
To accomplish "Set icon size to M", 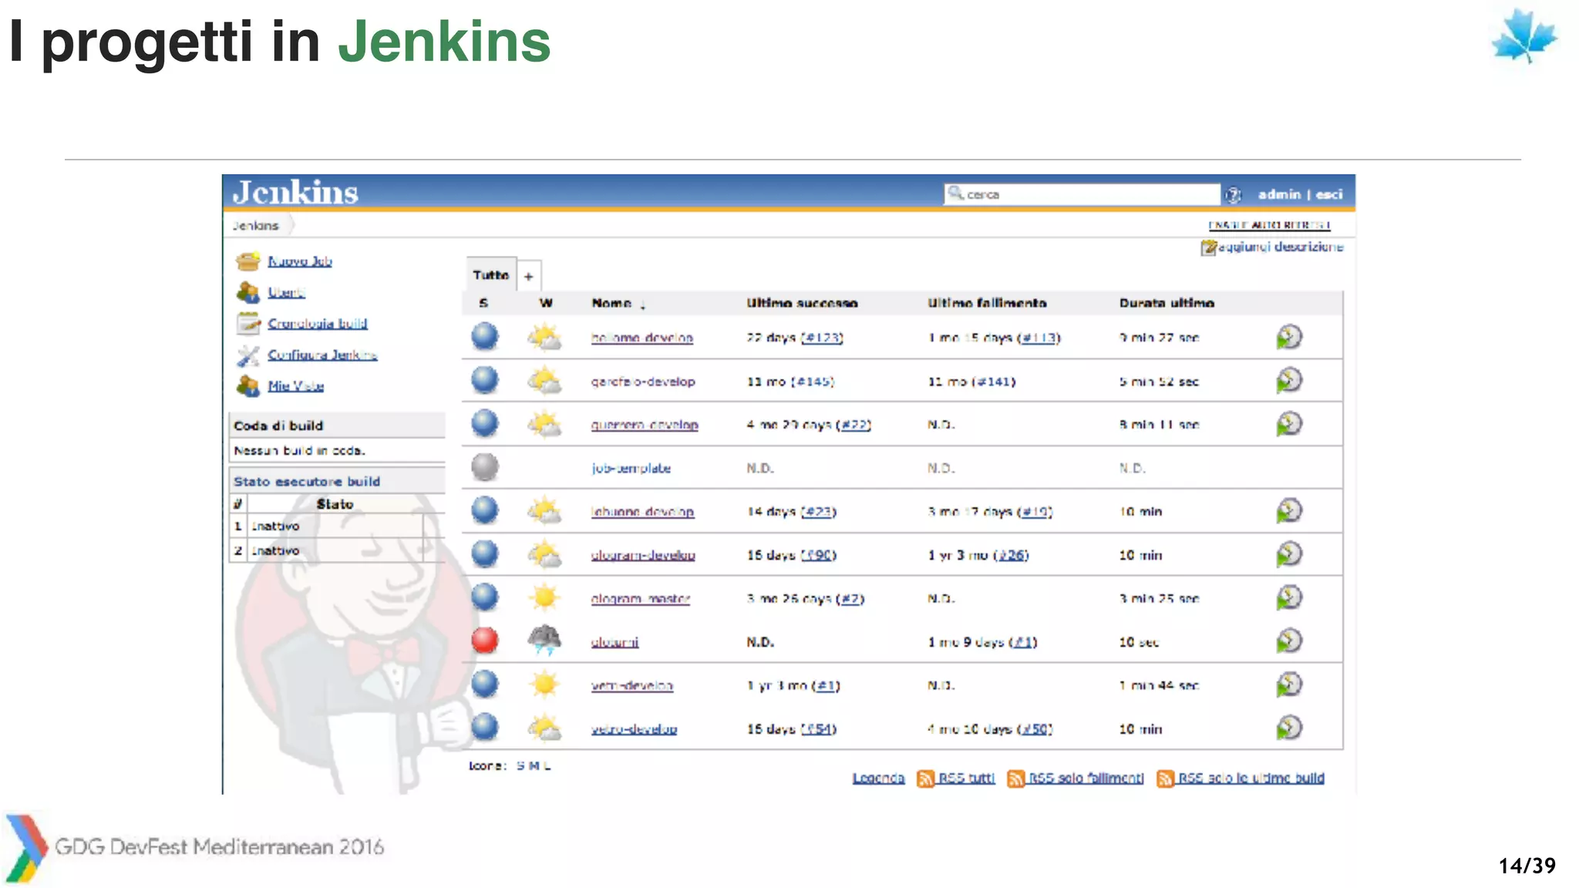I will click(534, 766).
